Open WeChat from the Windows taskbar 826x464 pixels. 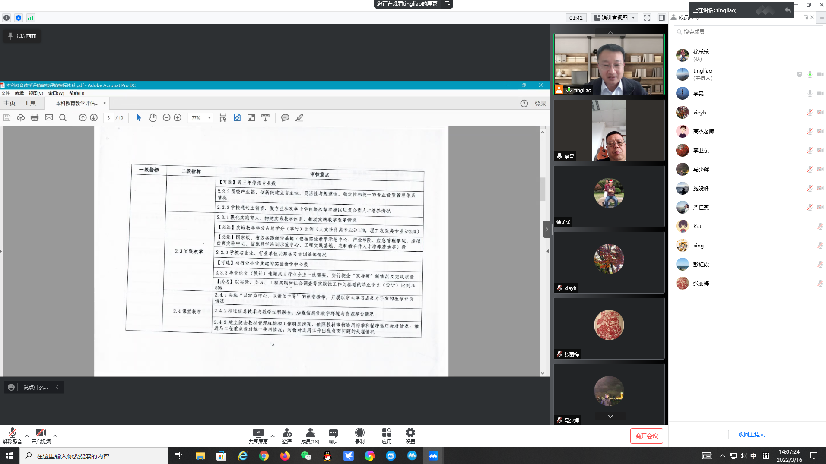pyautogui.click(x=306, y=456)
